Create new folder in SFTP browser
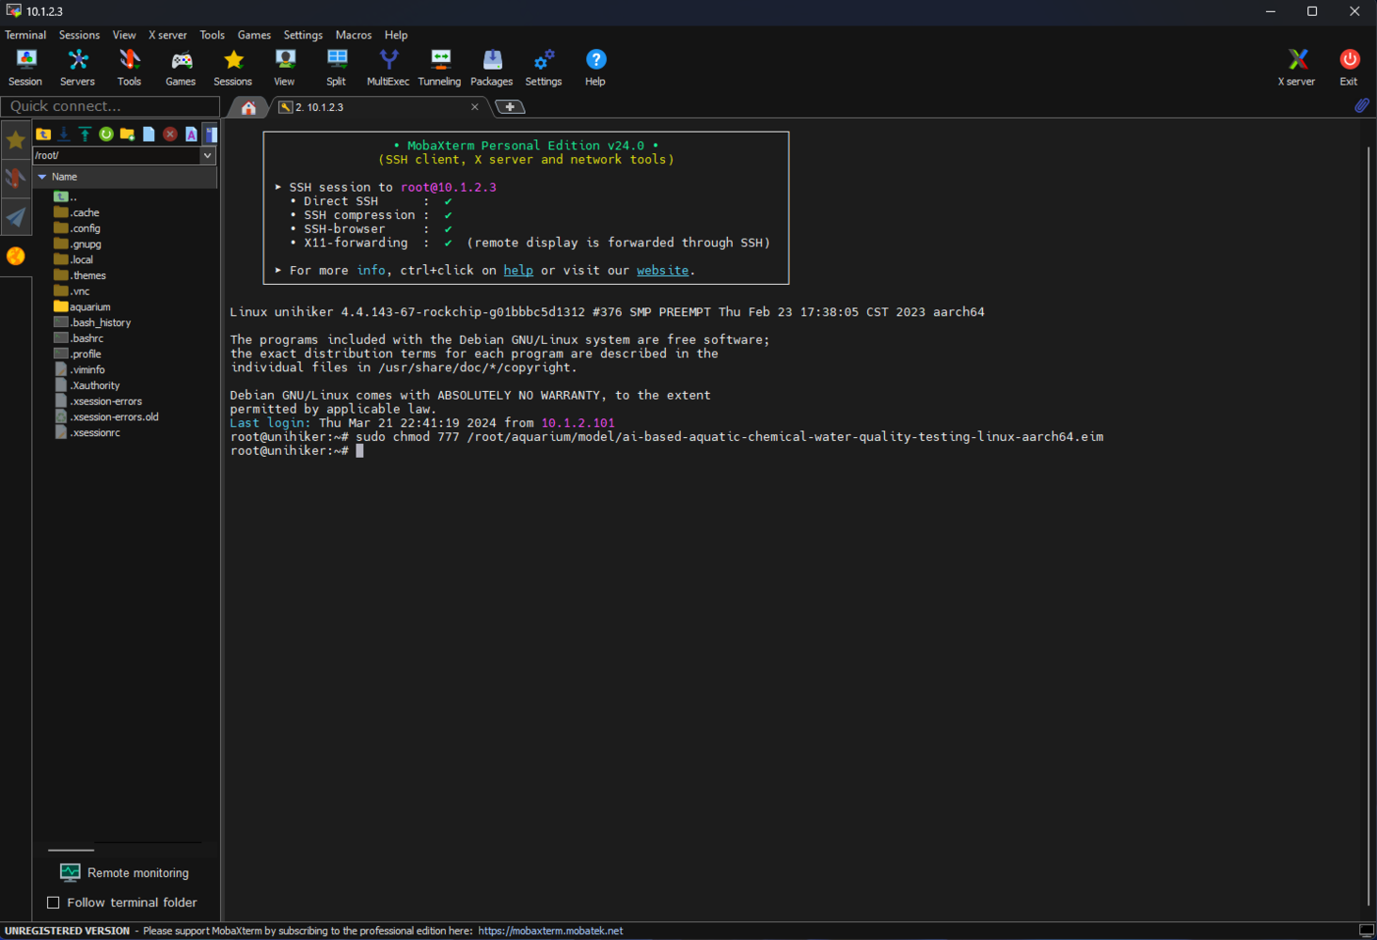This screenshot has width=1377, height=940. (127, 134)
